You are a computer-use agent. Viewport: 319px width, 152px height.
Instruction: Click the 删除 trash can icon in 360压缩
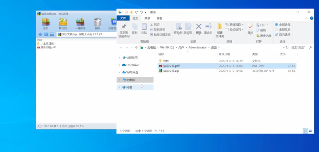[x=97, y=22]
